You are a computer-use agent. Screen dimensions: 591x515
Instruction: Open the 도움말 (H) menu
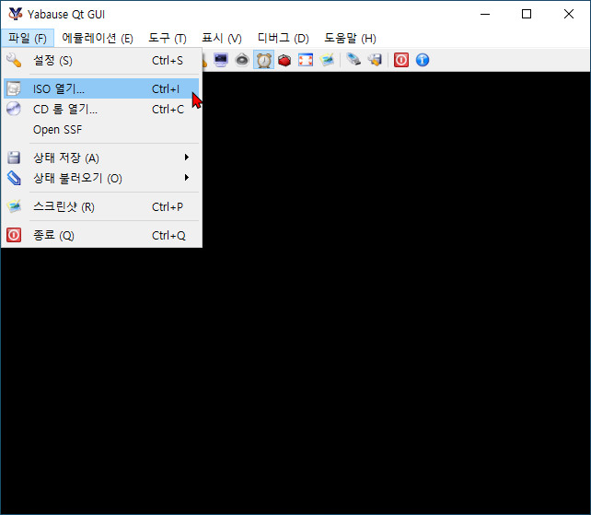[x=350, y=38]
